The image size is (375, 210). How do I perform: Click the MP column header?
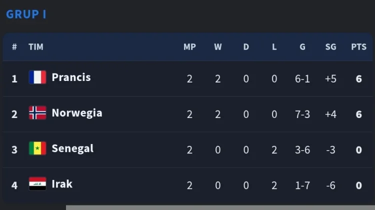tap(189, 47)
